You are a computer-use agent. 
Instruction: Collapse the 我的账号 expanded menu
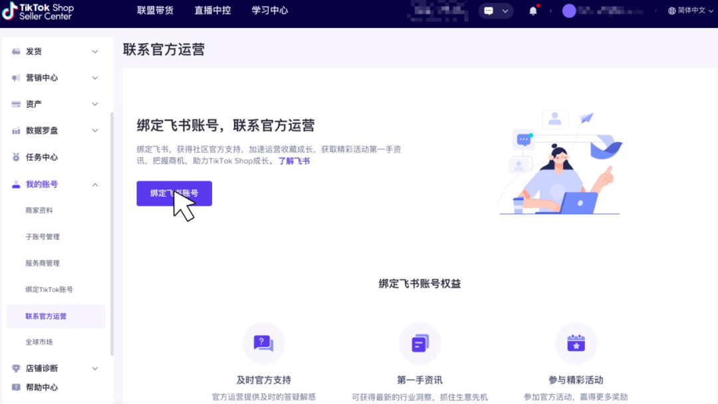click(94, 184)
